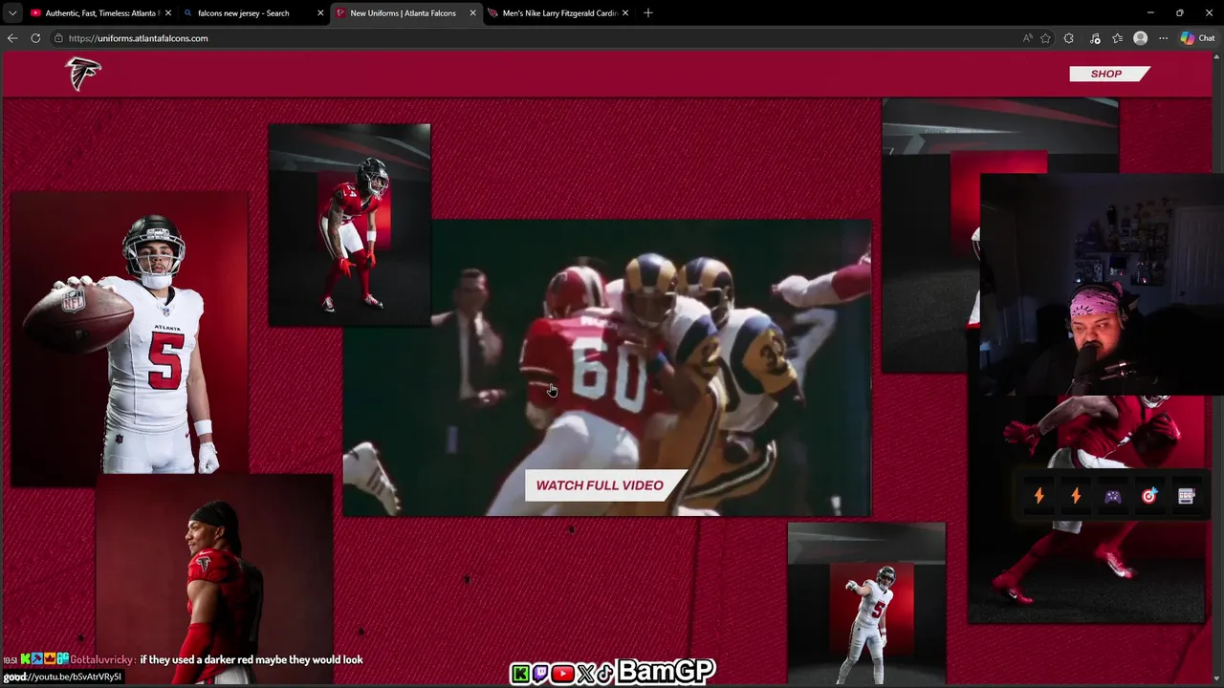Screen dimensions: 1224x688
Task: Open the small quarterback throwing photo
Action: tap(866, 604)
